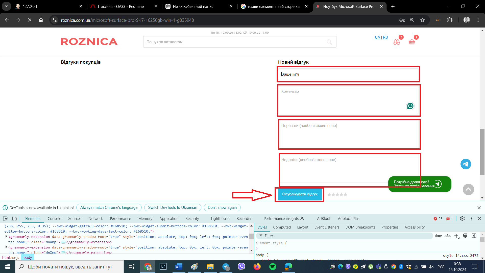Expand the first grammarly-extension node

click(6, 237)
